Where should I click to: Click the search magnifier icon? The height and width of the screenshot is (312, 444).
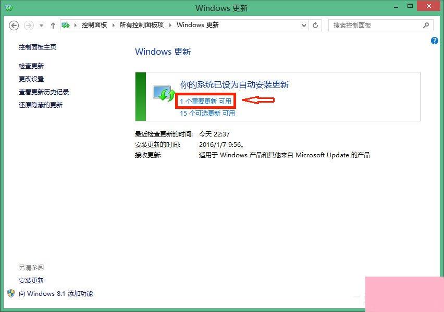point(426,26)
